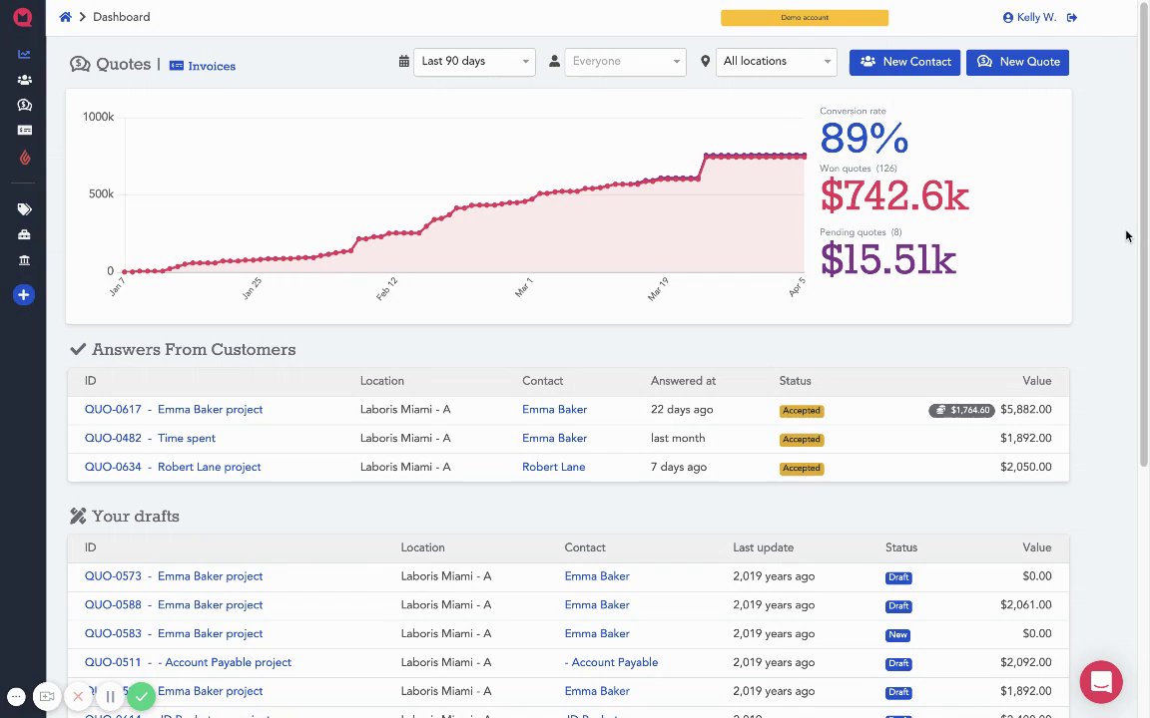The height and width of the screenshot is (718, 1150).
Task: Open the All locations dropdown
Action: [776, 62]
